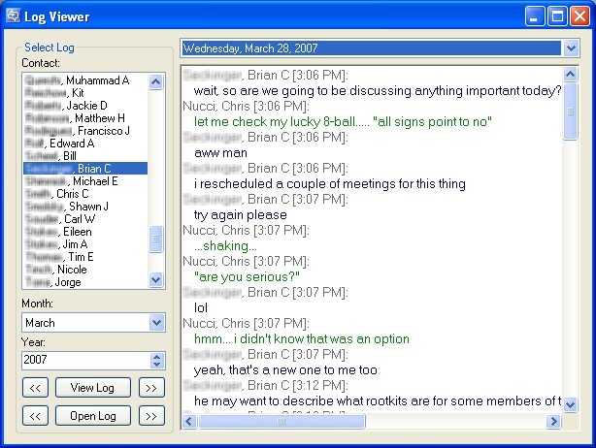Select contact Carl W in the list
596x448 pixels.
click(x=85, y=219)
